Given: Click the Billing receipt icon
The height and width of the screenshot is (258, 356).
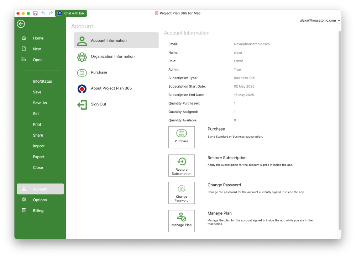Looking at the screenshot, I should click(24, 210).
